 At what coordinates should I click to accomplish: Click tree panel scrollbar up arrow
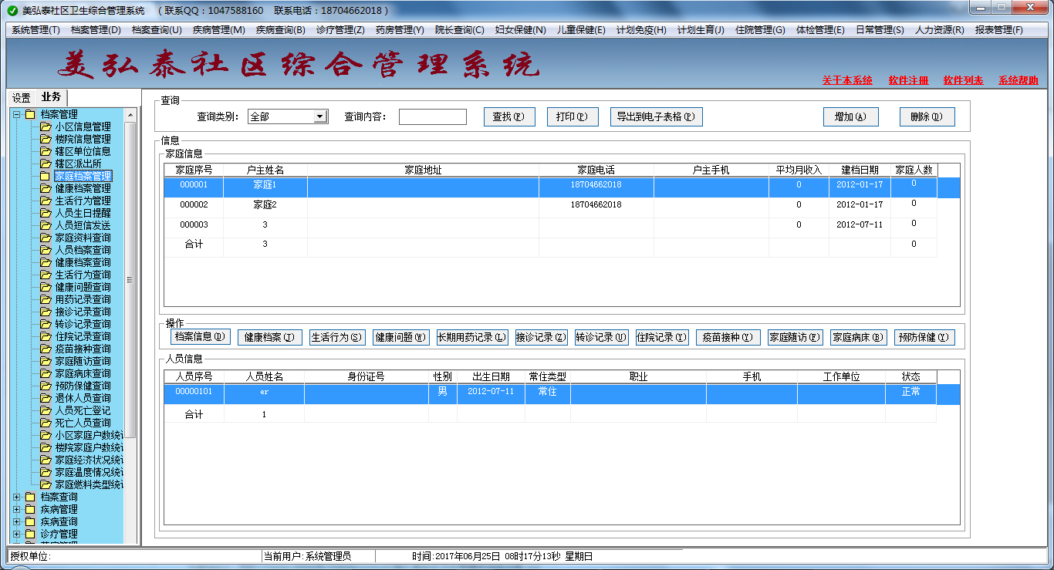click(130, 115)
